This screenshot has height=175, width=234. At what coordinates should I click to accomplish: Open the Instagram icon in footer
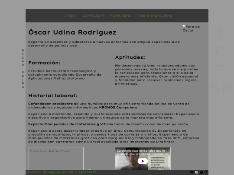(x=197, y=172)
